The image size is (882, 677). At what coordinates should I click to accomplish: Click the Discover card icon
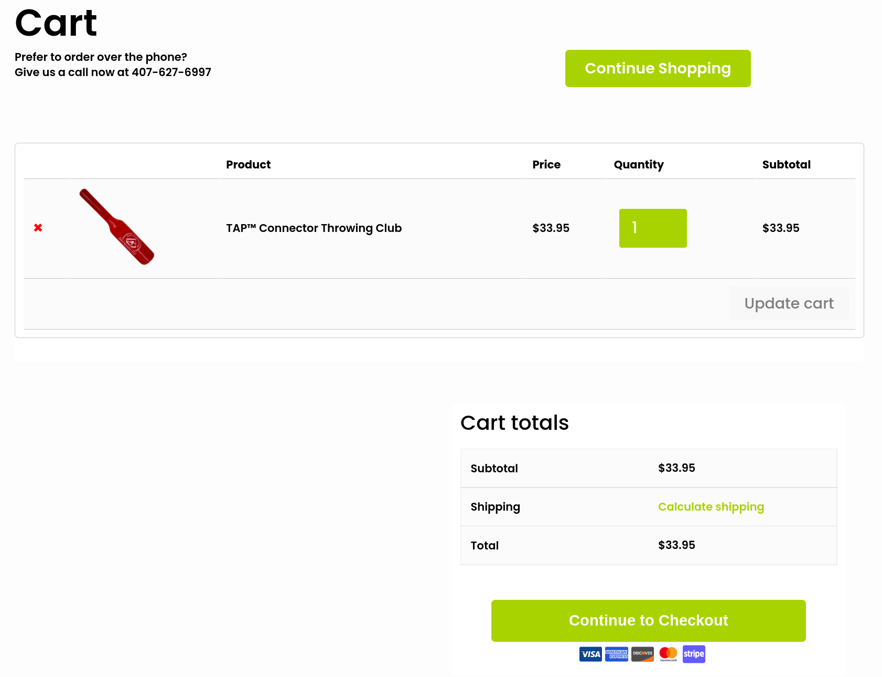coord(642,654)
